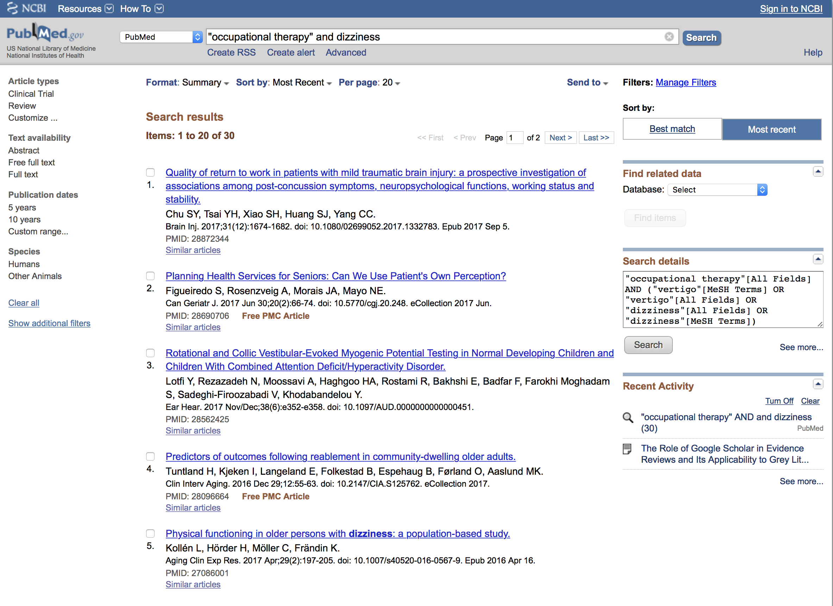
Task: Clear the search box with X icon
Action: point(669,37)
